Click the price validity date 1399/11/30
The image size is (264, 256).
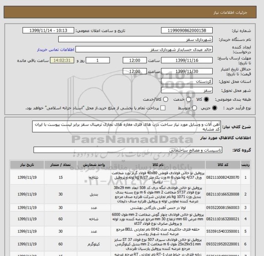point(187,71)
